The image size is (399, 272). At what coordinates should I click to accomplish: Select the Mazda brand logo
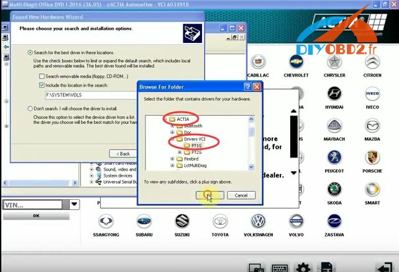point(372,126)
